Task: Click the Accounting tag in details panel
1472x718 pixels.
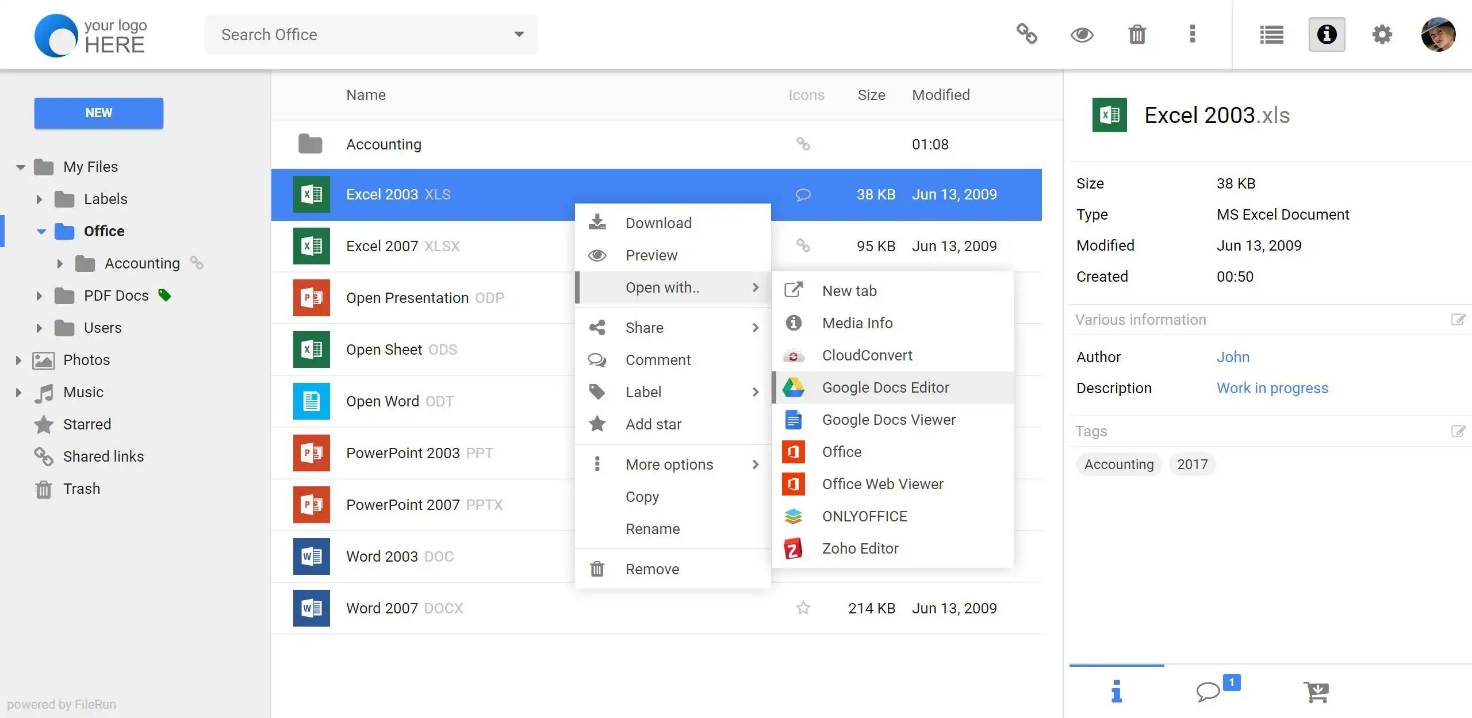Action: [x=1119, y=464]
